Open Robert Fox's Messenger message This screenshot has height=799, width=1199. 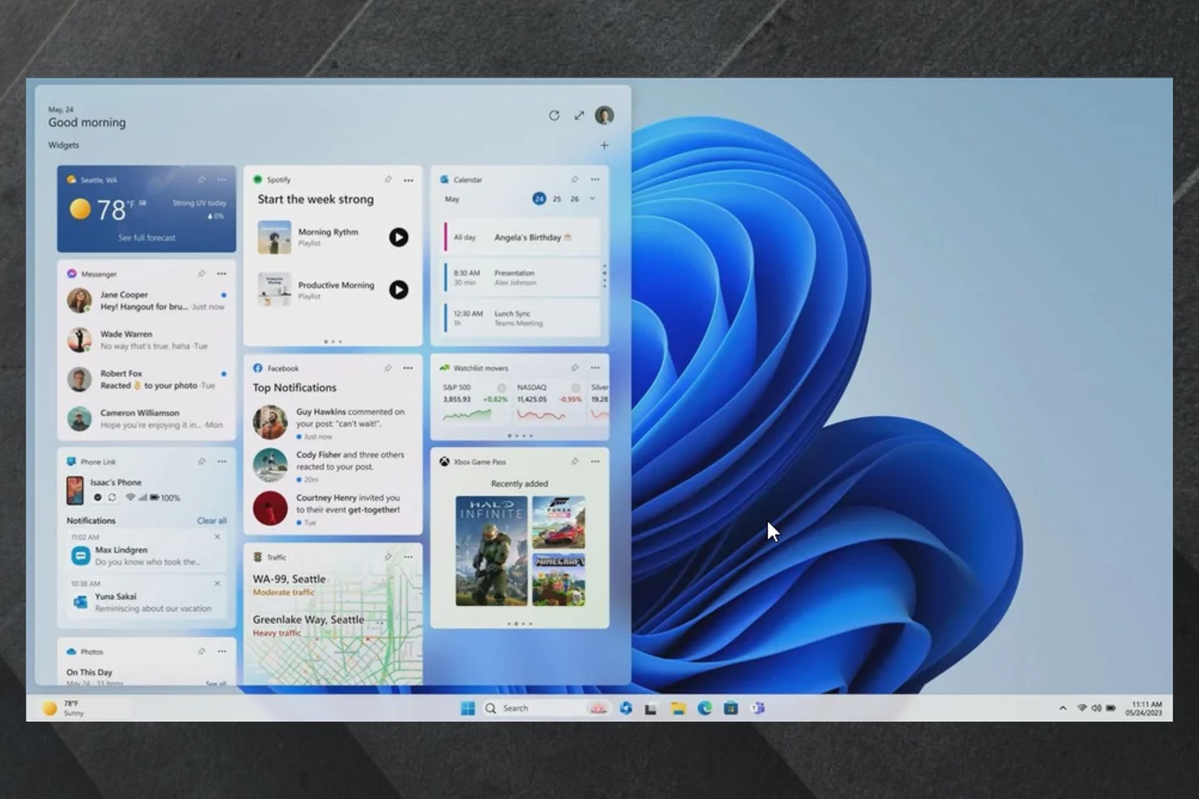coord(147,379)
